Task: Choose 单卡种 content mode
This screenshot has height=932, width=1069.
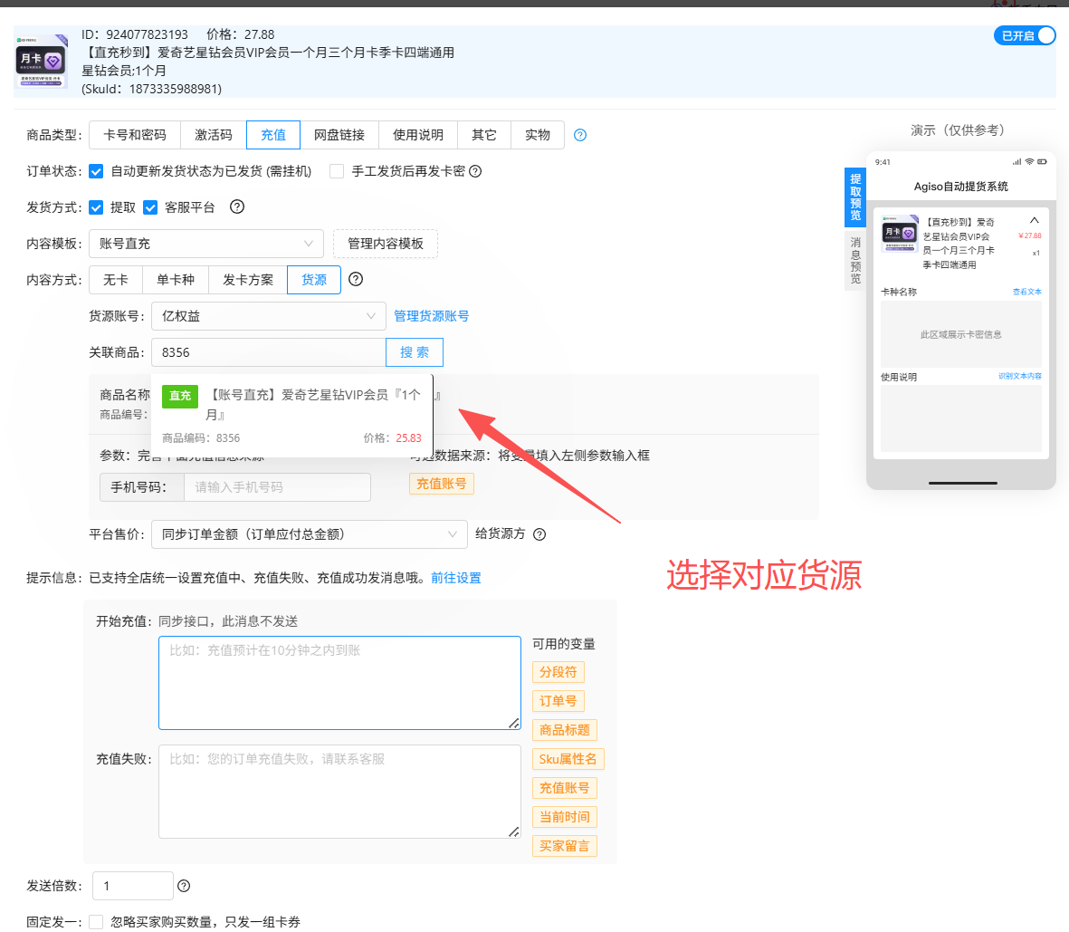Action: pos(176,280)
